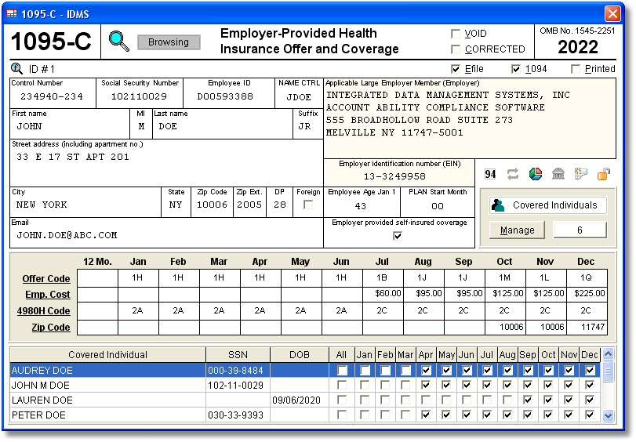
Task: Toggle the VOID checkbox
Action: coord(456,34)
